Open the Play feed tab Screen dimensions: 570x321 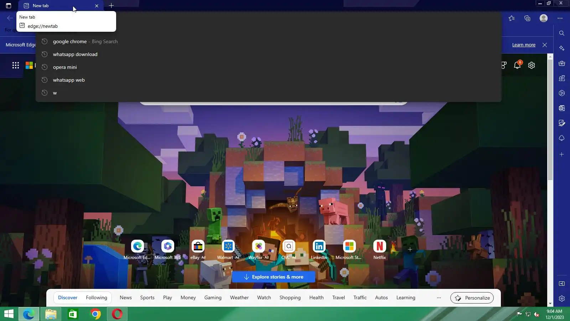(167, 297)
